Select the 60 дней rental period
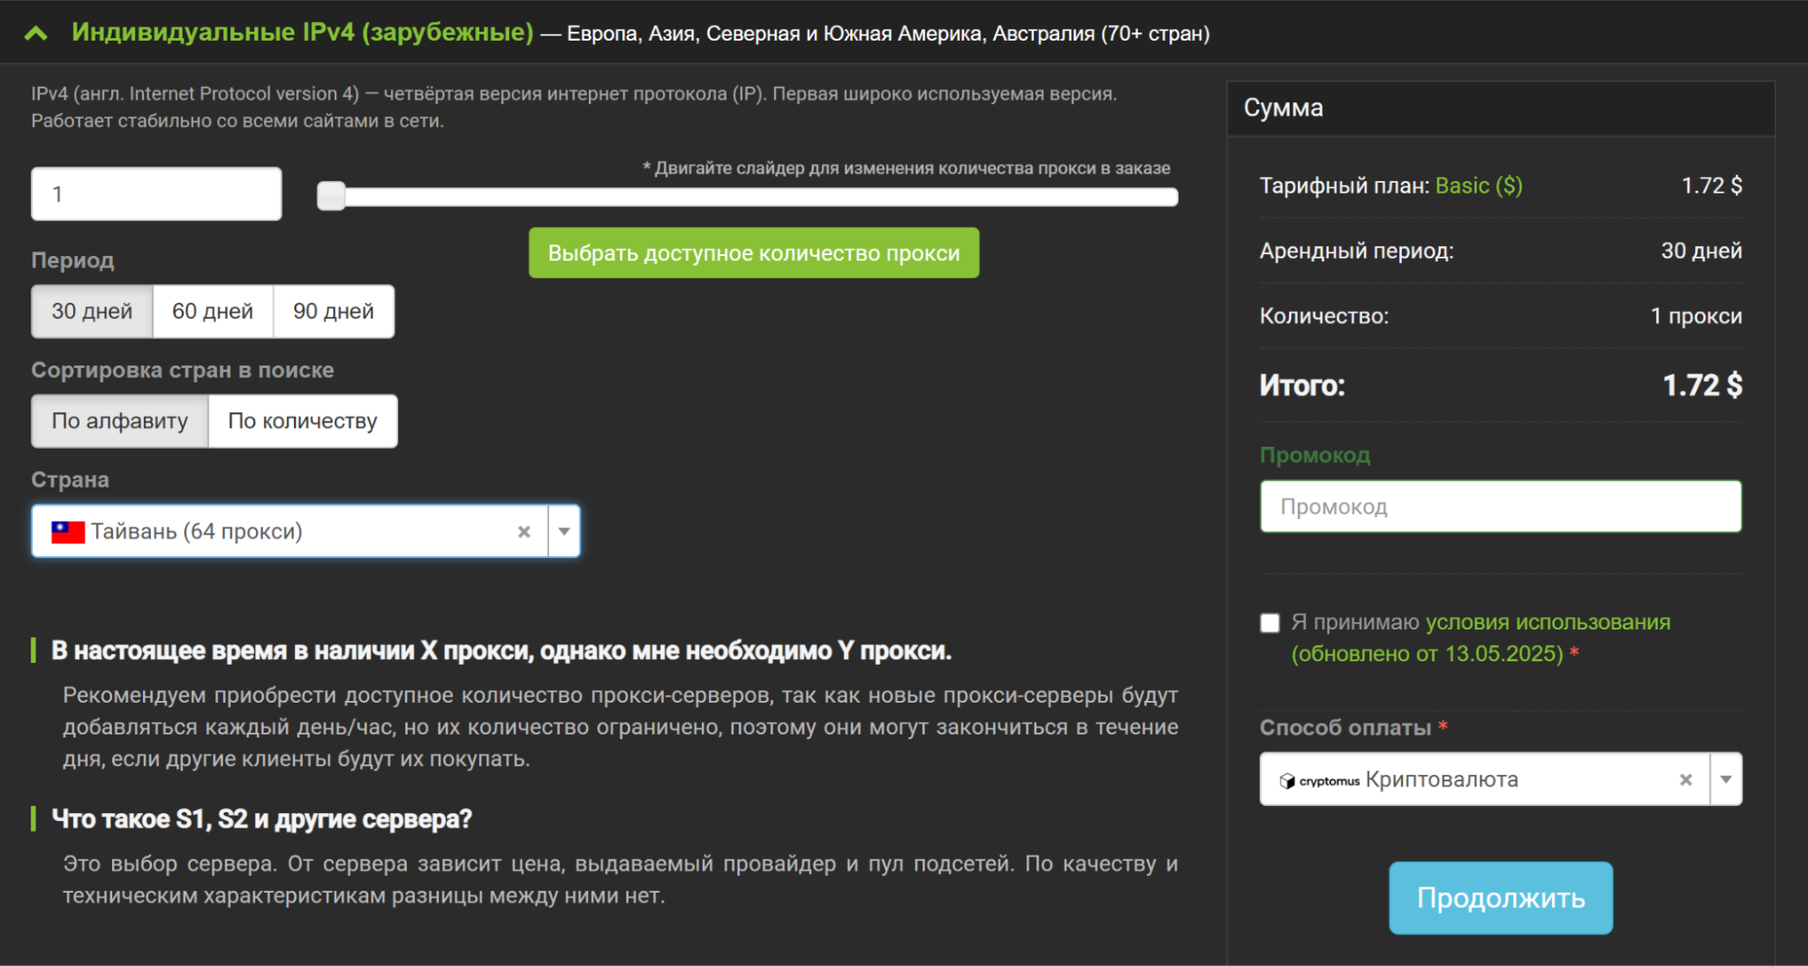Viewport: 1808px width, 966px height. 212,311
